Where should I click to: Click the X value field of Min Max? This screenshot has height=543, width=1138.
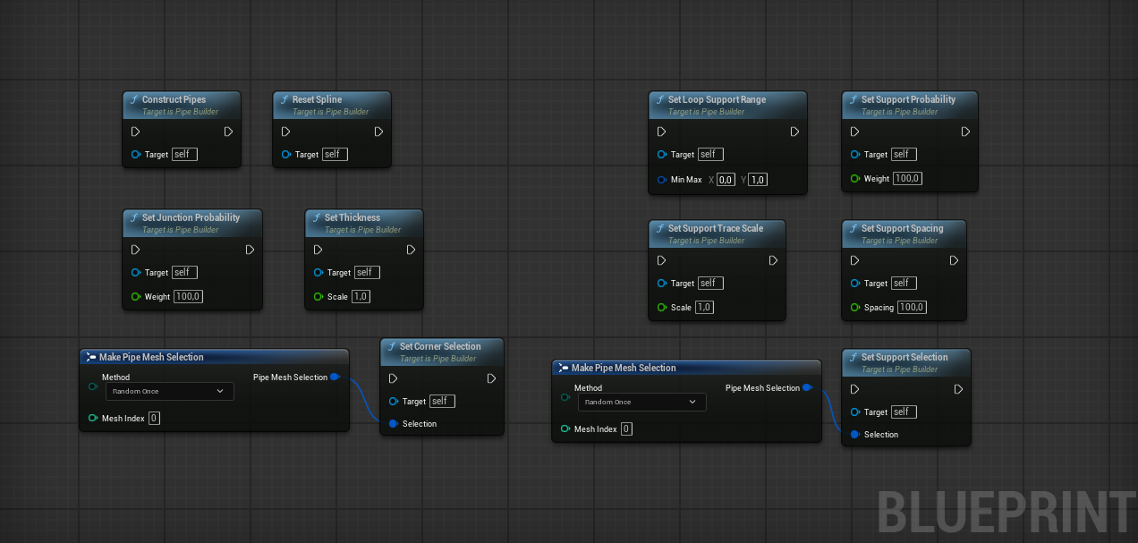725,179
